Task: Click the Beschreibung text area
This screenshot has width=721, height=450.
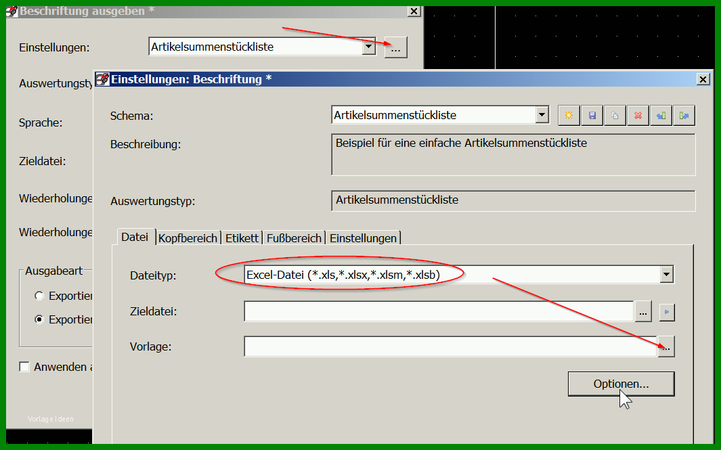Action: click(x=513, y=154)
